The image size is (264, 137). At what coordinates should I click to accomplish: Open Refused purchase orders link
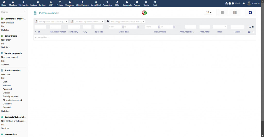click(x=6, y=107)
